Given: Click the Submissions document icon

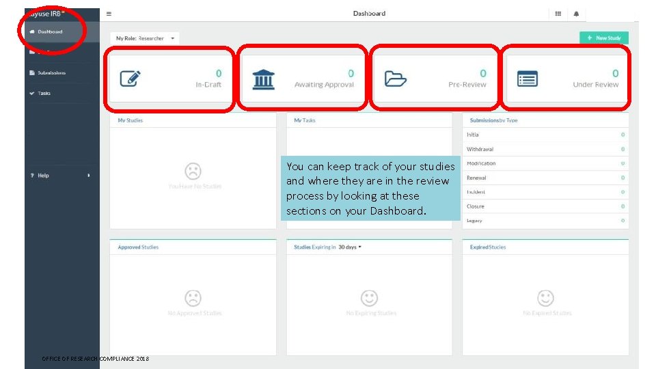Looking at the screenshot, I should point(32,73).
